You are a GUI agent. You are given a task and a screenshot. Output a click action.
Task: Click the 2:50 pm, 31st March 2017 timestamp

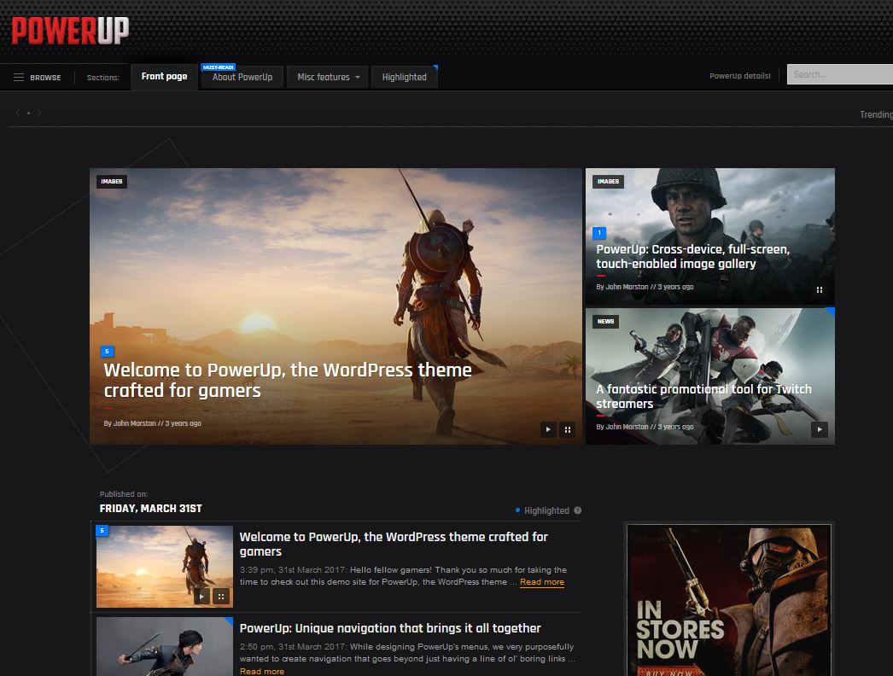click(293, 647)
